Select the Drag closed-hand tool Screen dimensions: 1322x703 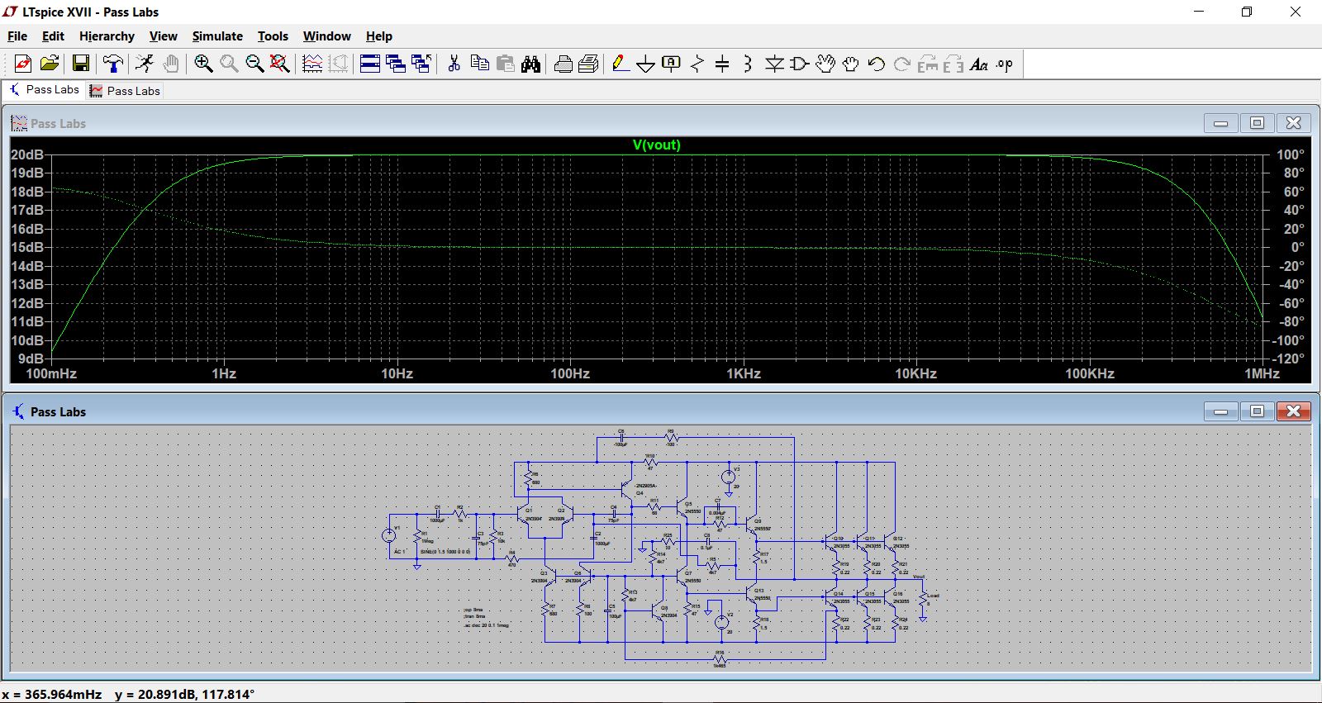(851, 64)
